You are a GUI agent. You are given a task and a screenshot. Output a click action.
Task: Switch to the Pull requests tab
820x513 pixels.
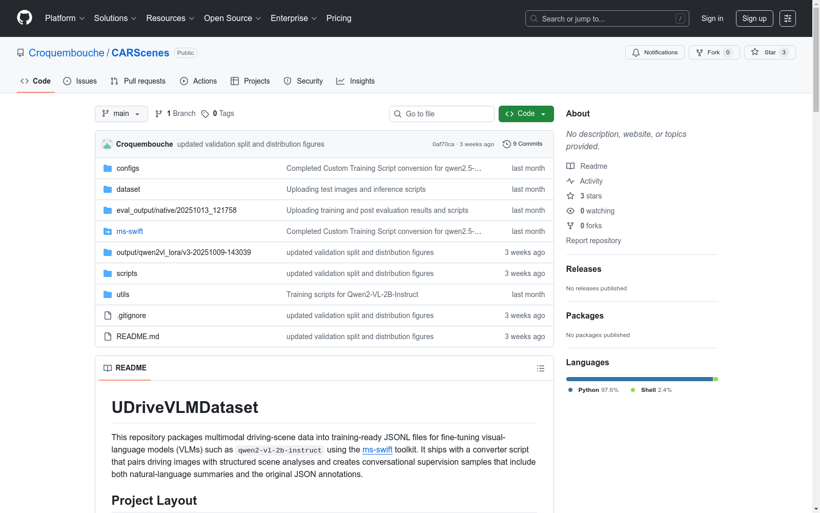(x=138, y=81)
